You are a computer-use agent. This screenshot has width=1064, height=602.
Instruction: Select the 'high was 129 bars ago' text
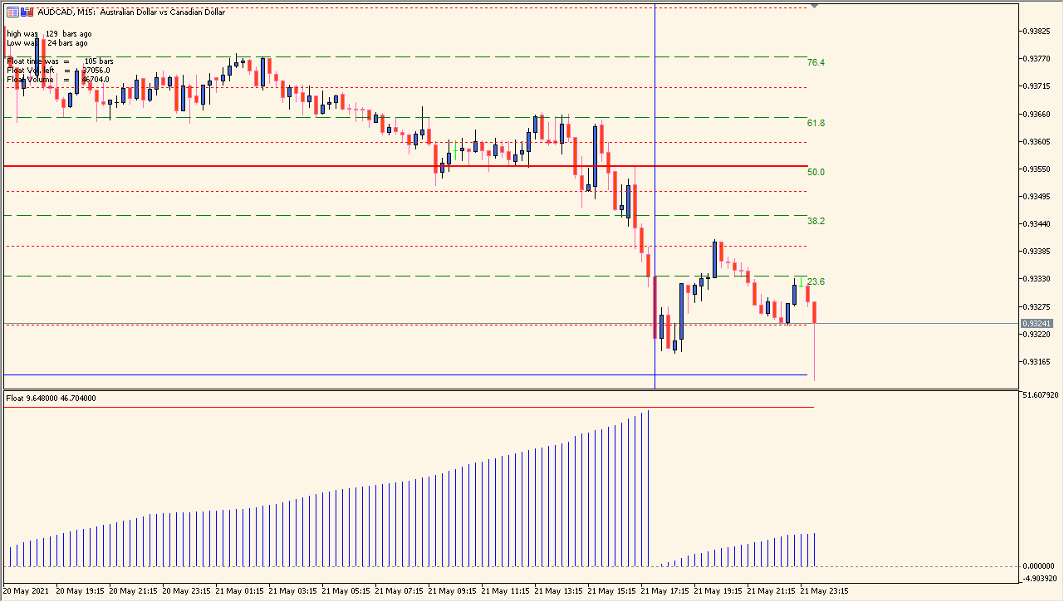pyautogui.click(x=49, y=34)
